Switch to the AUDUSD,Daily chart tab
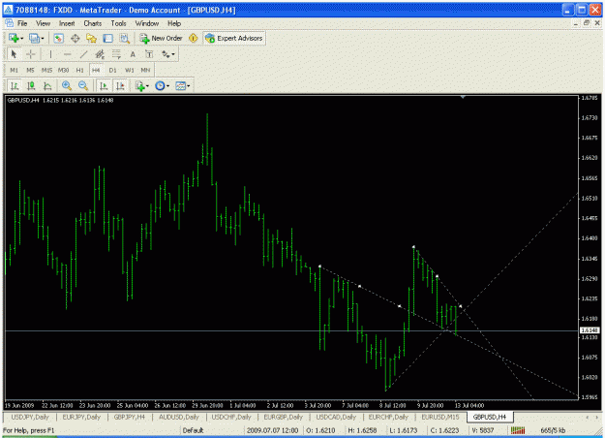This screenshot has height=438, width=605. (x=179, y=417)
